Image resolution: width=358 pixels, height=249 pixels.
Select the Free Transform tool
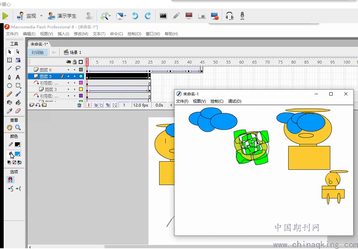point(10,60)
